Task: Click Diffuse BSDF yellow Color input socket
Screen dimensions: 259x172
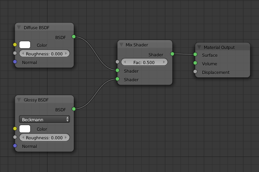Action: pyautogui.click(x=15, y=45)
